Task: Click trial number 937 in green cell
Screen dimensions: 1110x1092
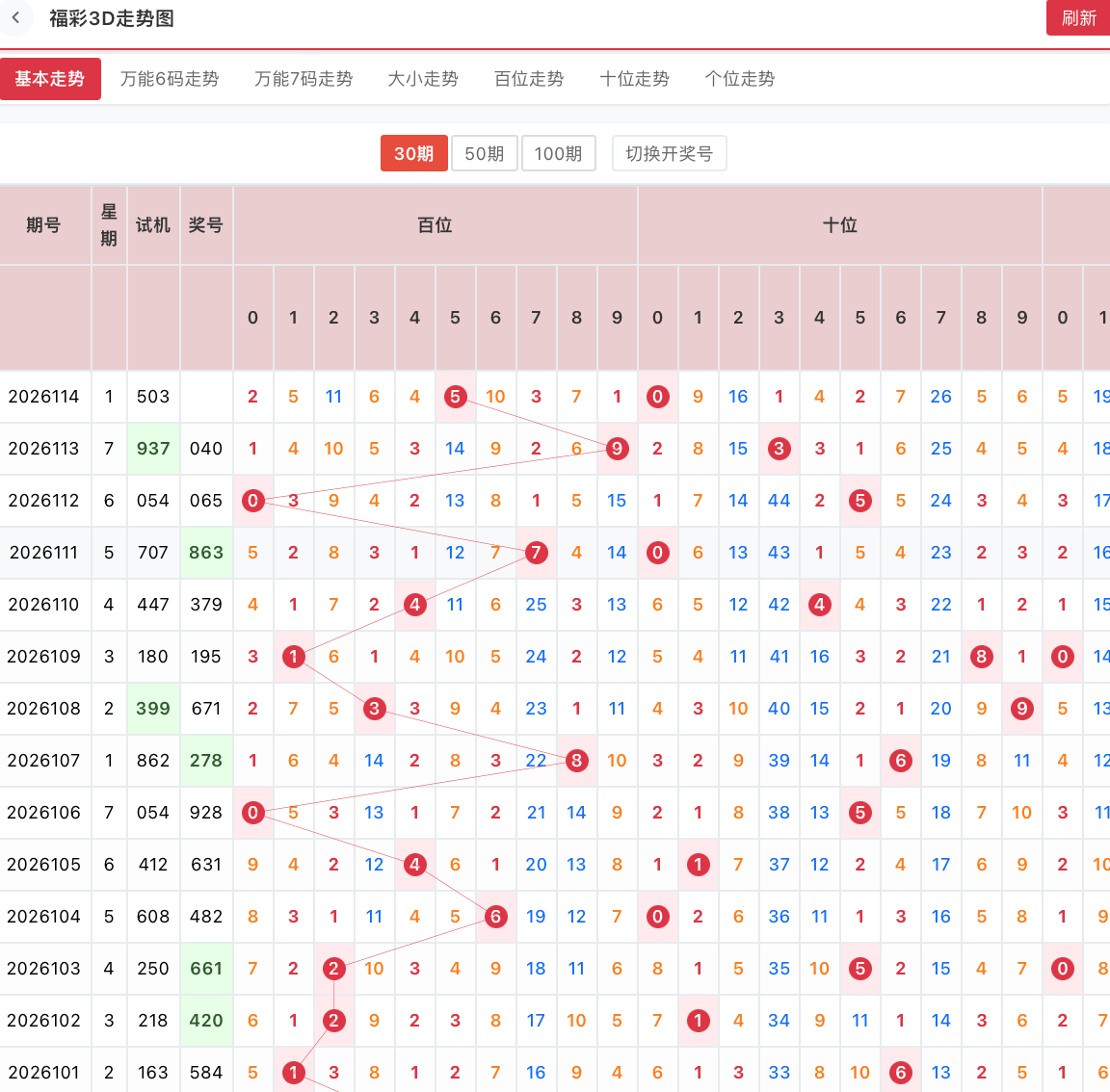Action: (x=153, y=449)
